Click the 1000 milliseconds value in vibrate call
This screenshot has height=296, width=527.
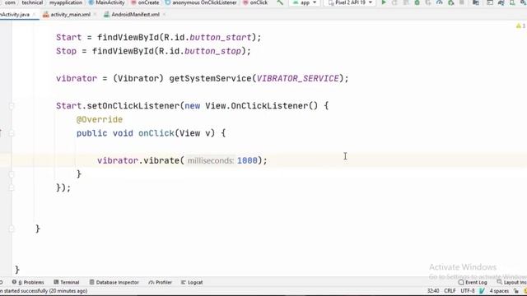(x=247, y=160)
